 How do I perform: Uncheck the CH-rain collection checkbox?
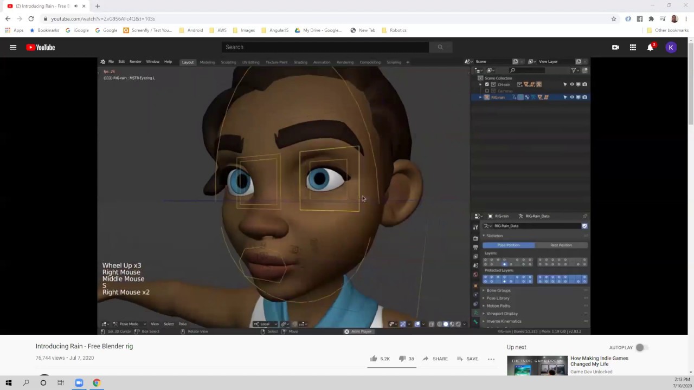(x=487, y=84)
